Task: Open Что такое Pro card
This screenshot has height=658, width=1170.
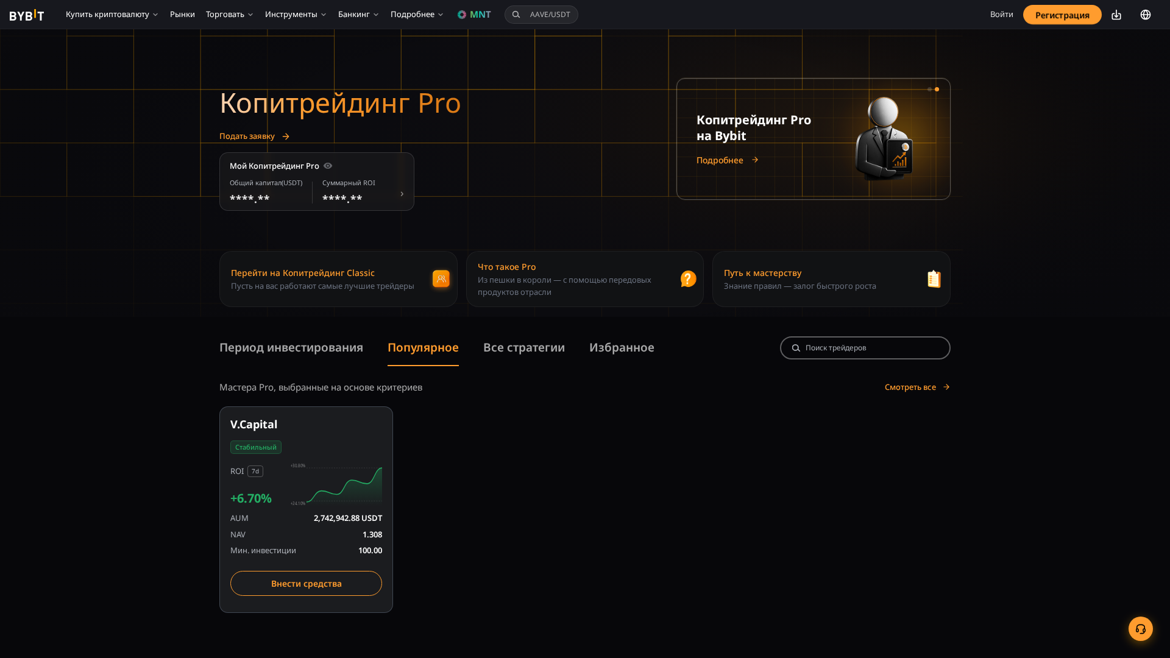Action: click(x=585, y=279)
